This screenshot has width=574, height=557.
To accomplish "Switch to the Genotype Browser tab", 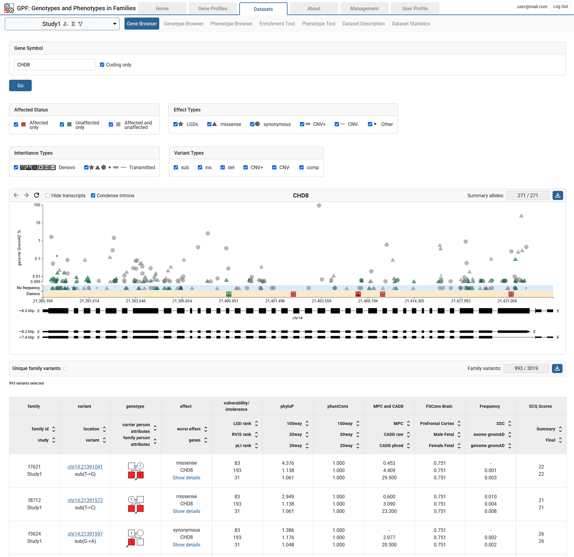I will click(183, 24).
